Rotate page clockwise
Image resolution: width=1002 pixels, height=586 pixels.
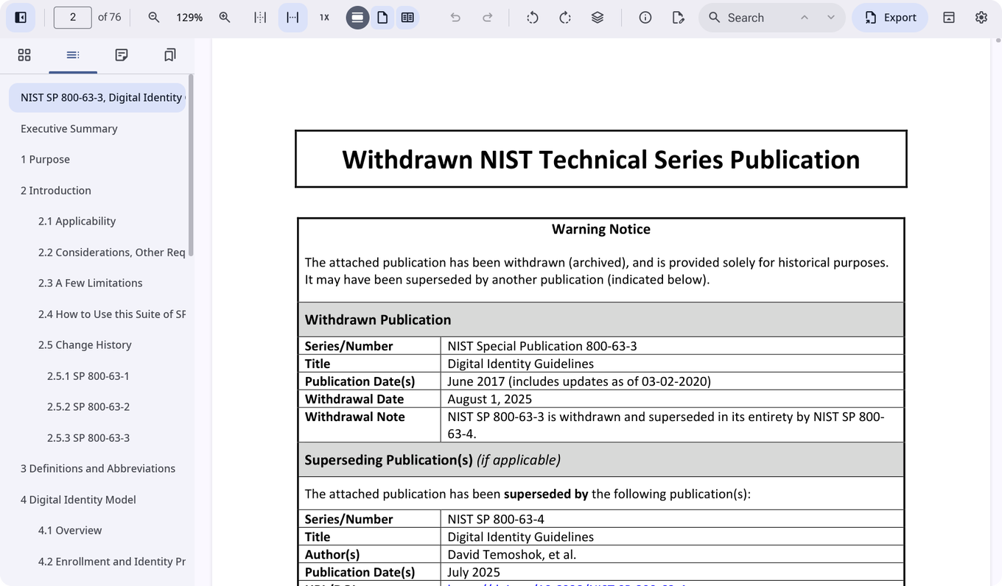[x=565, y=18]
